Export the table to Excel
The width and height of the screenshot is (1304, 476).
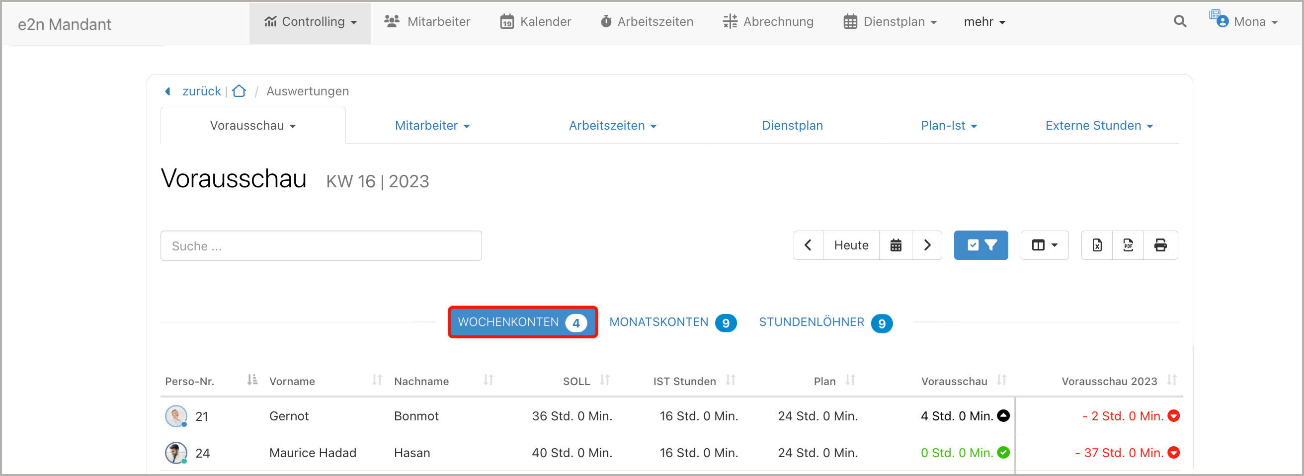(x=1097, y=245)
